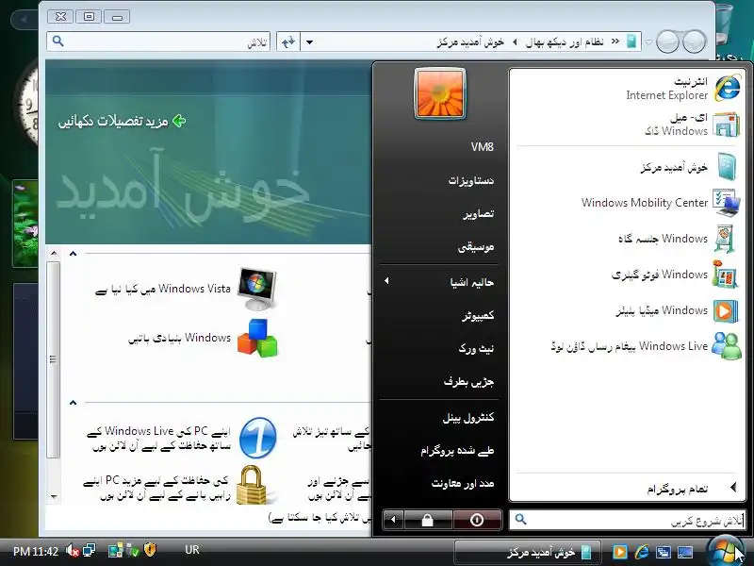Image resolution: width=754 pixels, height=566 pixels.
Task: Click the Start menu lock button
Action: (x=428, y=521)
